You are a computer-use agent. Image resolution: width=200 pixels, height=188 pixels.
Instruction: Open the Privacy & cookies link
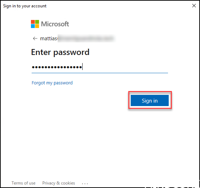point(59,183)
